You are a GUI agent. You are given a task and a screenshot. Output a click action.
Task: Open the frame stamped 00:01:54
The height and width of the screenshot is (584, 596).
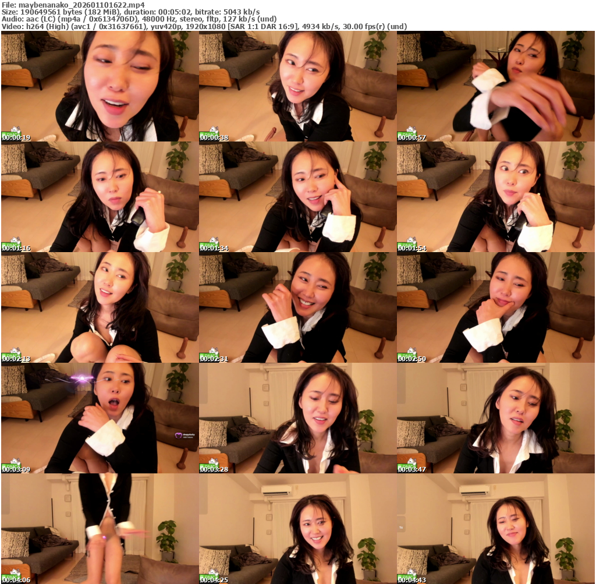click(496, 197)
